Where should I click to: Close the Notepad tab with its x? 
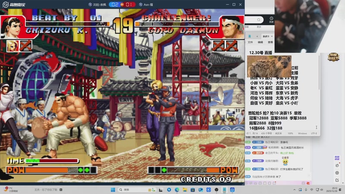(272, 36)
